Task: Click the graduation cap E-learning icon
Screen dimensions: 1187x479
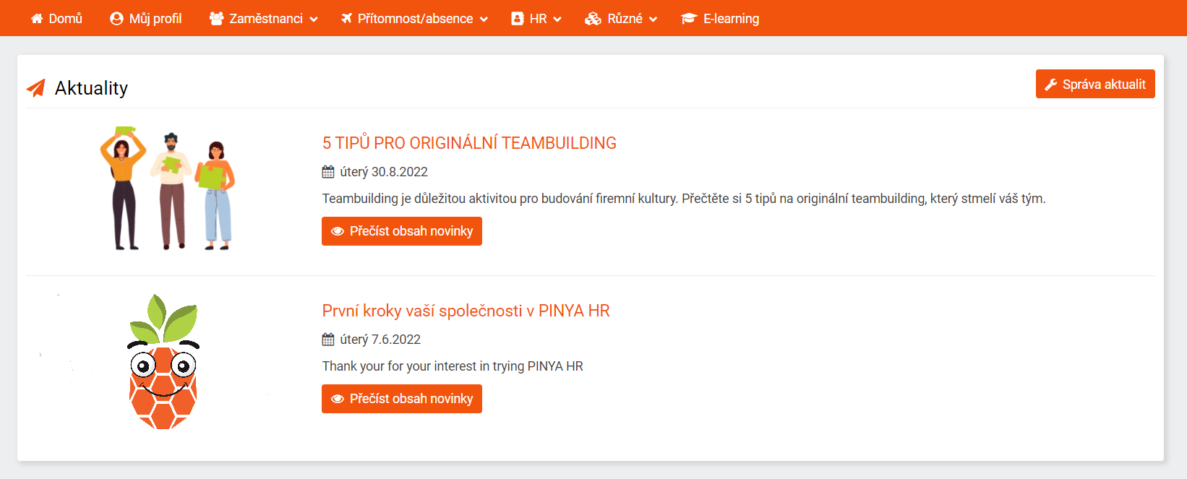Action: [x=689, y=19]
